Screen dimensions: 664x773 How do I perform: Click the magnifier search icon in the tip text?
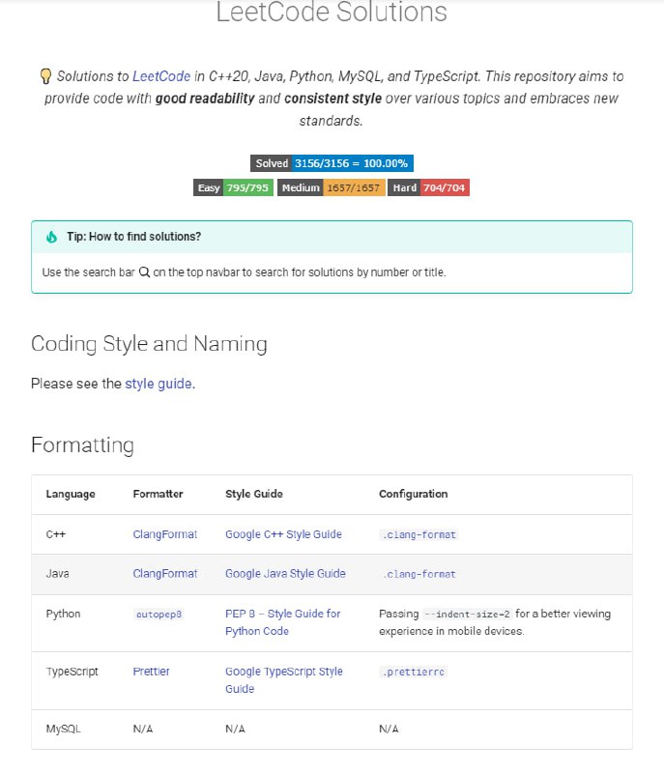coord(144,272)
